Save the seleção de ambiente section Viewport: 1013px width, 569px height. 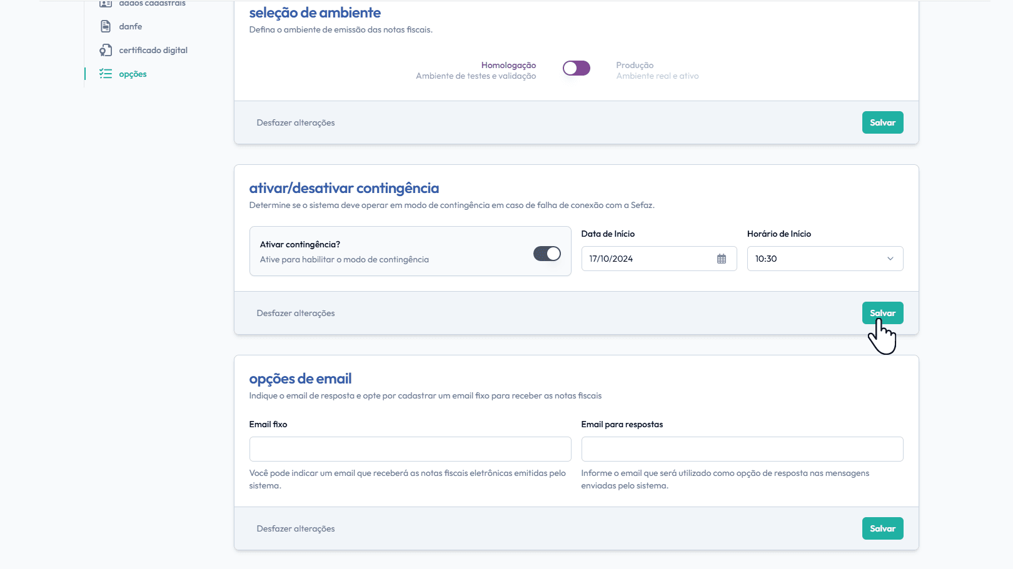[x=882, y=122]
